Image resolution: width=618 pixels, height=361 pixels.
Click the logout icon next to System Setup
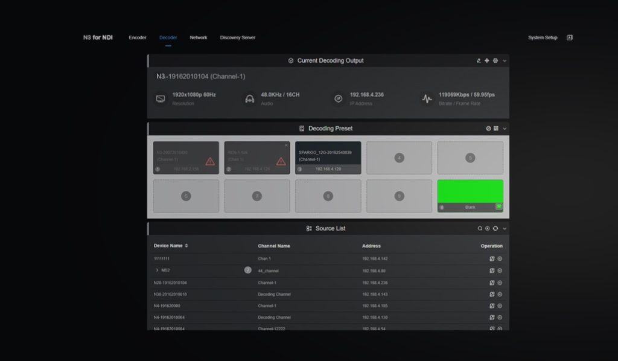(x=569, y=37)
